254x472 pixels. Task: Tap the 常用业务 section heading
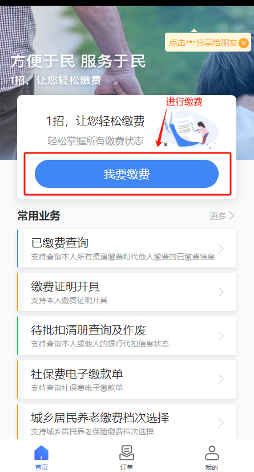[39, 216]
